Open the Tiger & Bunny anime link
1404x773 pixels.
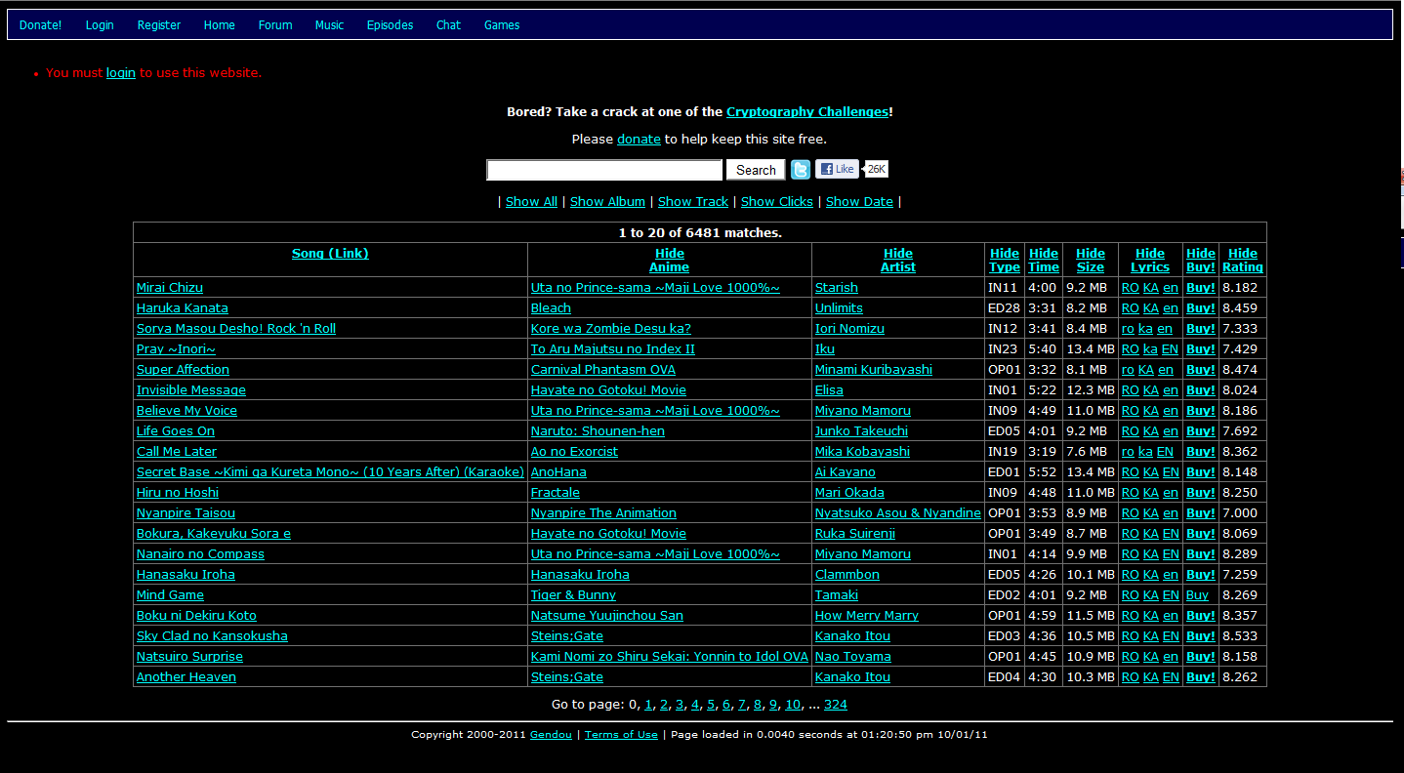point(573,595)
